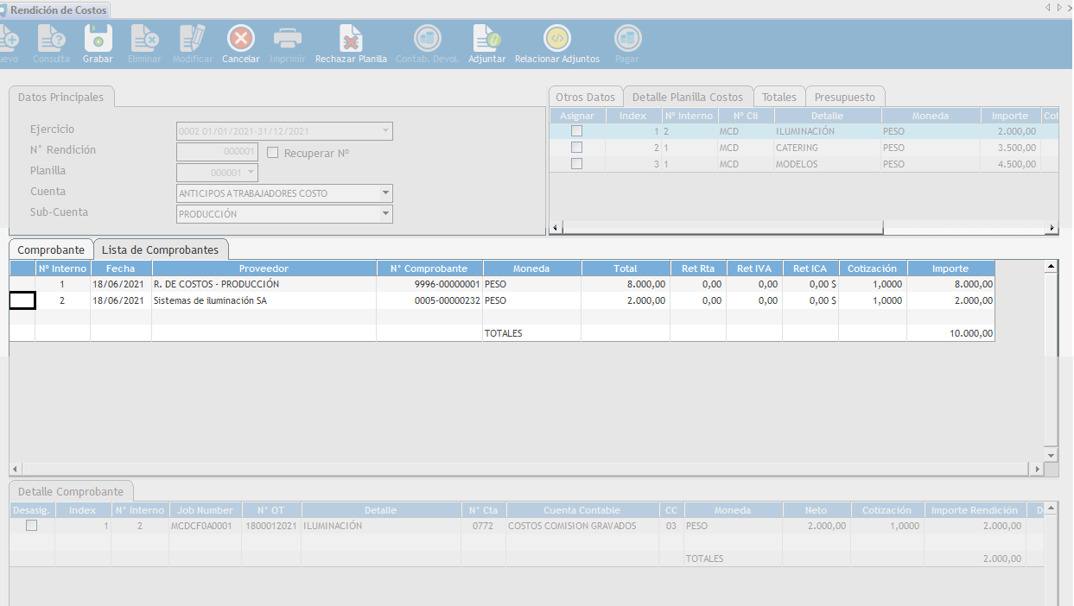Switch to the Comprobante tab
Viewport: 1074px width, 606px height.
pyautogui.click(x=51, y=249)
